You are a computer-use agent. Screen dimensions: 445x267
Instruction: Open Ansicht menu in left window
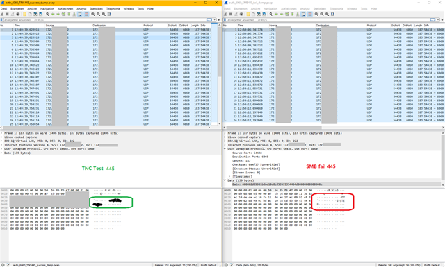32,9
